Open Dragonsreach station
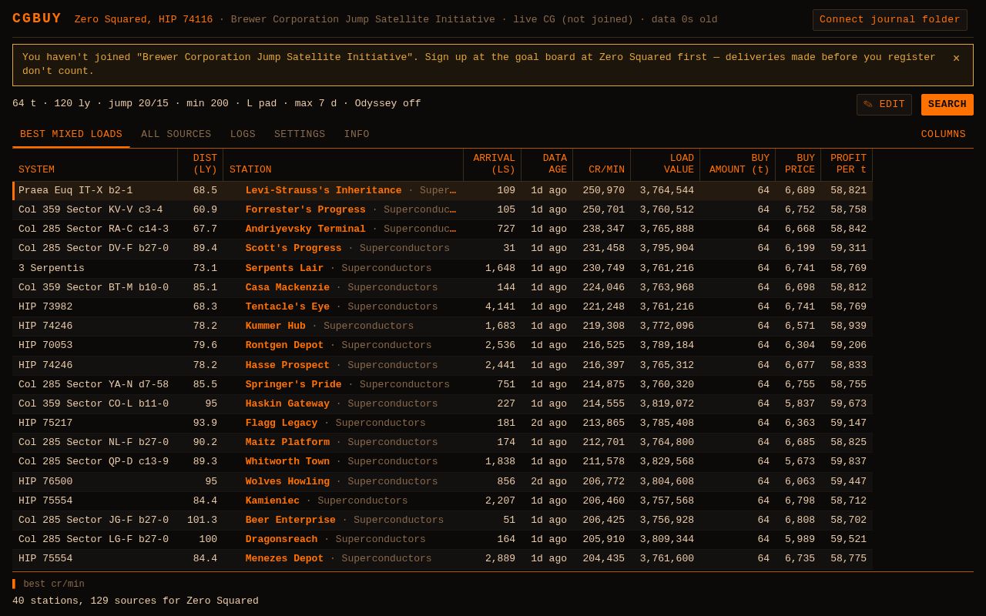Screen dimensions: 986x616 (x=282, y=540)
